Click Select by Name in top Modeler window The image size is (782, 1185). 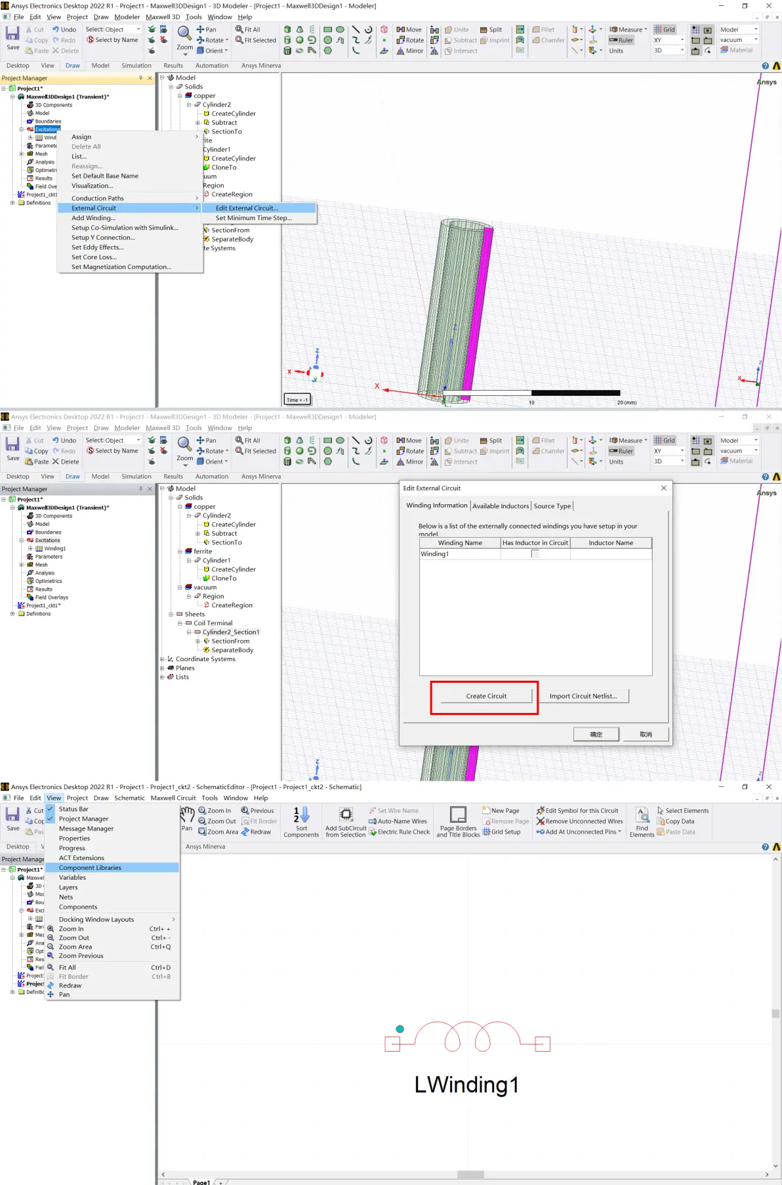[x=112, y=40]
